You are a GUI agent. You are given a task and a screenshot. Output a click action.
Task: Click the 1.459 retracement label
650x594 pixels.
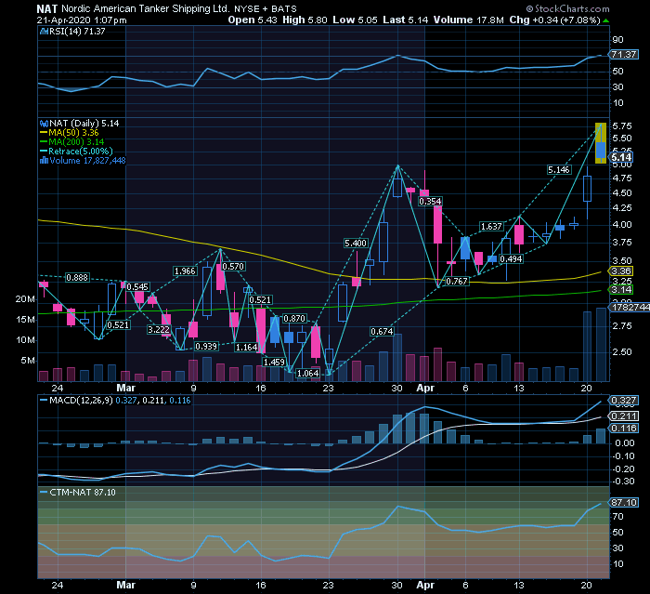[274, 363]
